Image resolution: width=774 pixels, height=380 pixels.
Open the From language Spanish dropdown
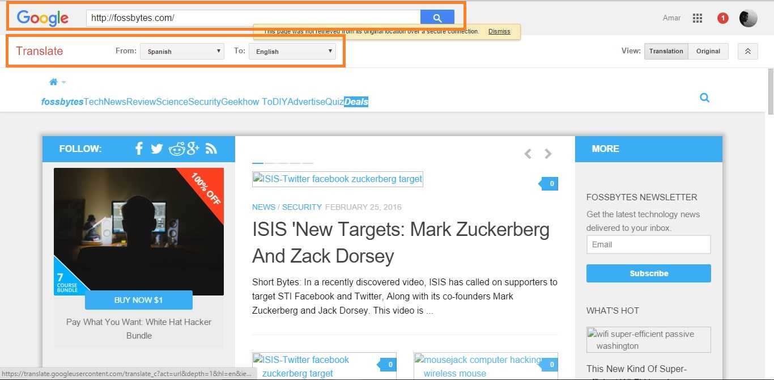(182, 51)
